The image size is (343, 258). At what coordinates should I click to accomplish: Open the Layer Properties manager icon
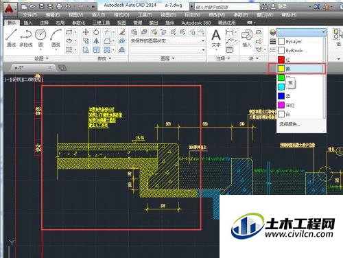click(134, 32)
